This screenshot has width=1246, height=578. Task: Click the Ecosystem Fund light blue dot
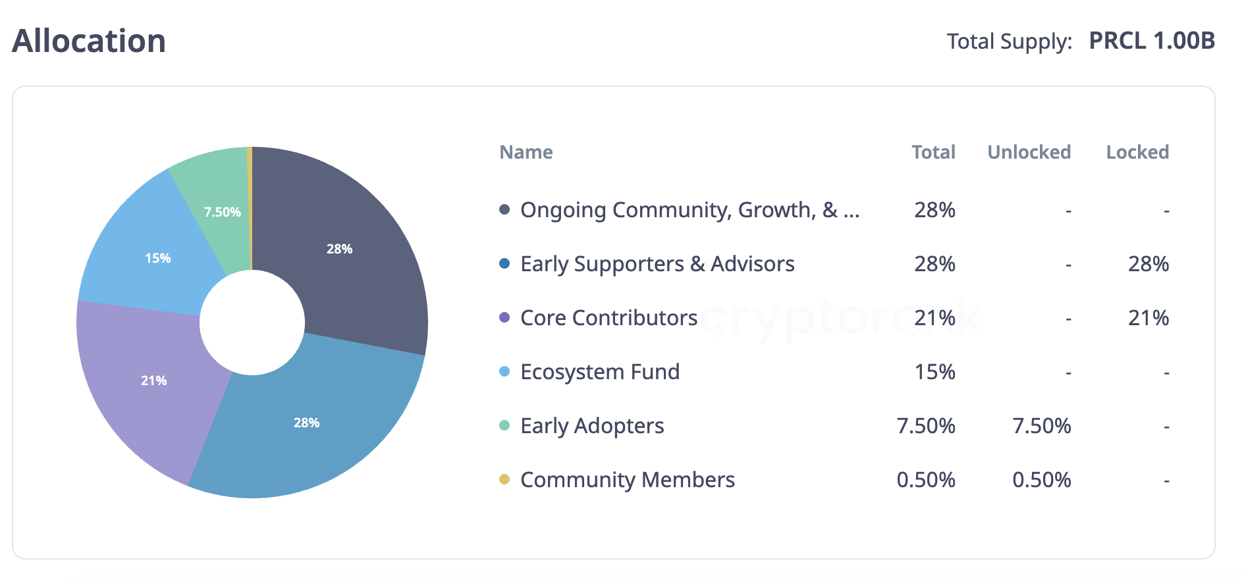pos(504,372)
